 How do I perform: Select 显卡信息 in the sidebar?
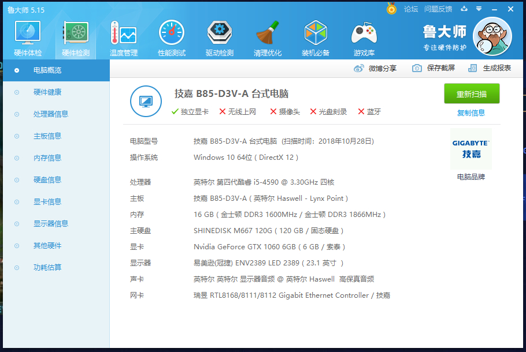[x=57, y=202]
